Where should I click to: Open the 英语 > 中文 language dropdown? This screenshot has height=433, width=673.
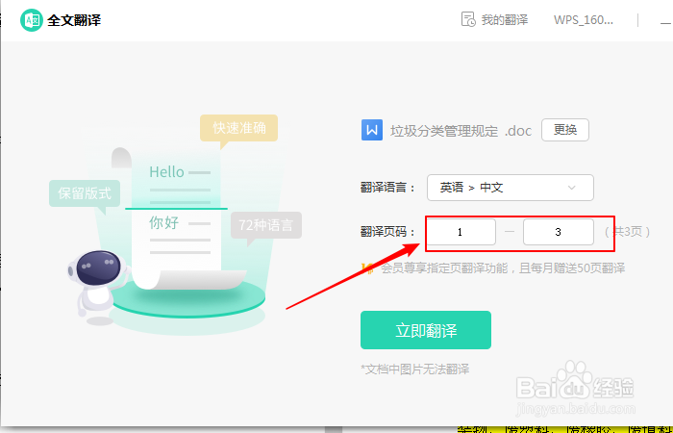pyautogui.click(x=511, y=188)
